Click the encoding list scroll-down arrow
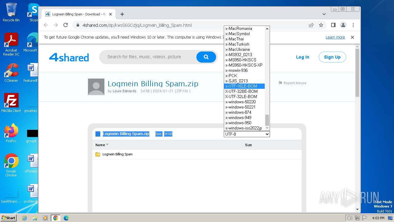394x222 pixels. [x=267, y=128]
